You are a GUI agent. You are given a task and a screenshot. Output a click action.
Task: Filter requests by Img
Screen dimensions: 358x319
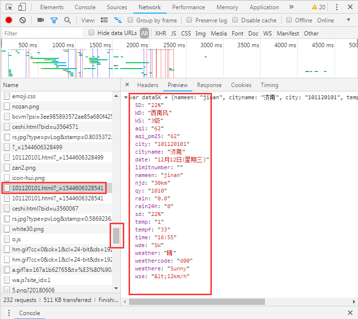(201, 34)
